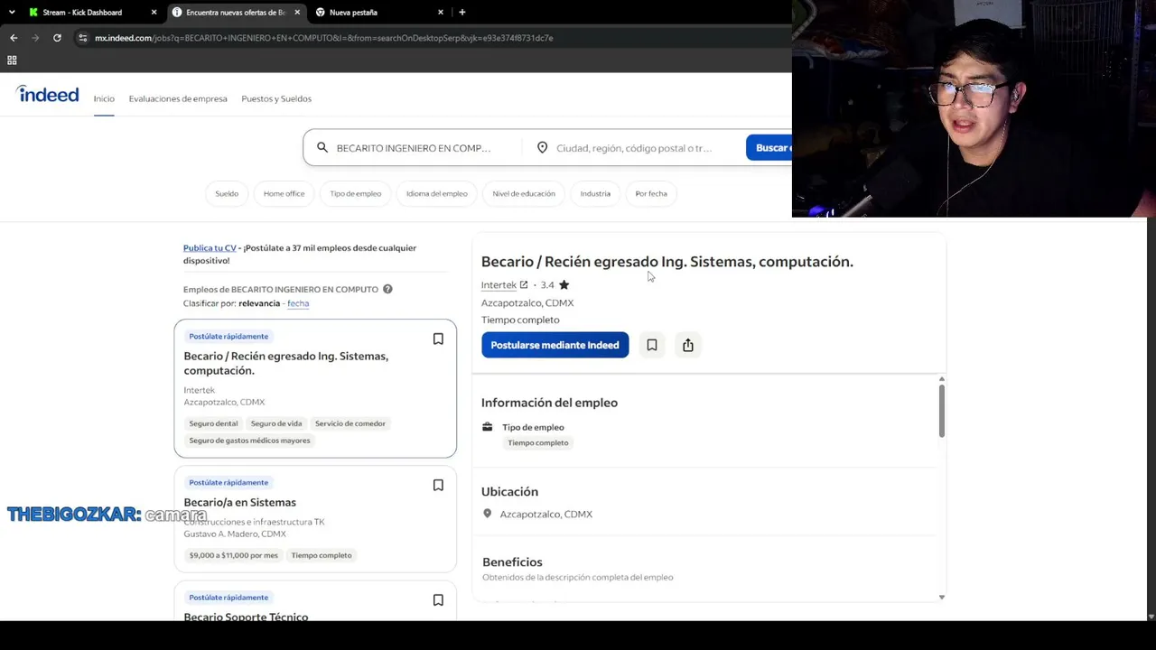The width and height of the screenshot is (1156, 650).
Task: Open Becario / Recién egresado Ing. Sistemas card title
Action: coord(286,363)
